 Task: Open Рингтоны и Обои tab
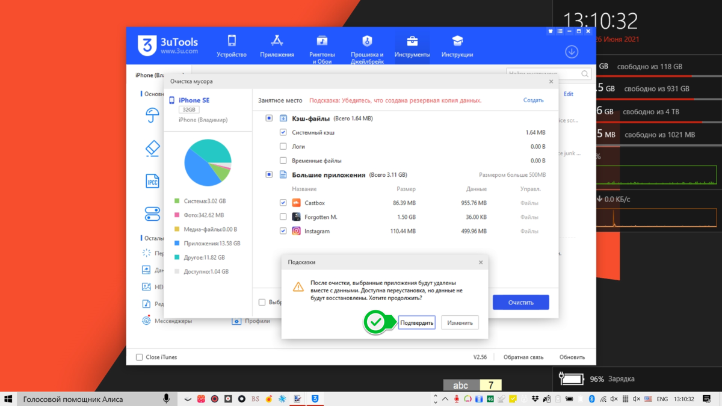322,49
